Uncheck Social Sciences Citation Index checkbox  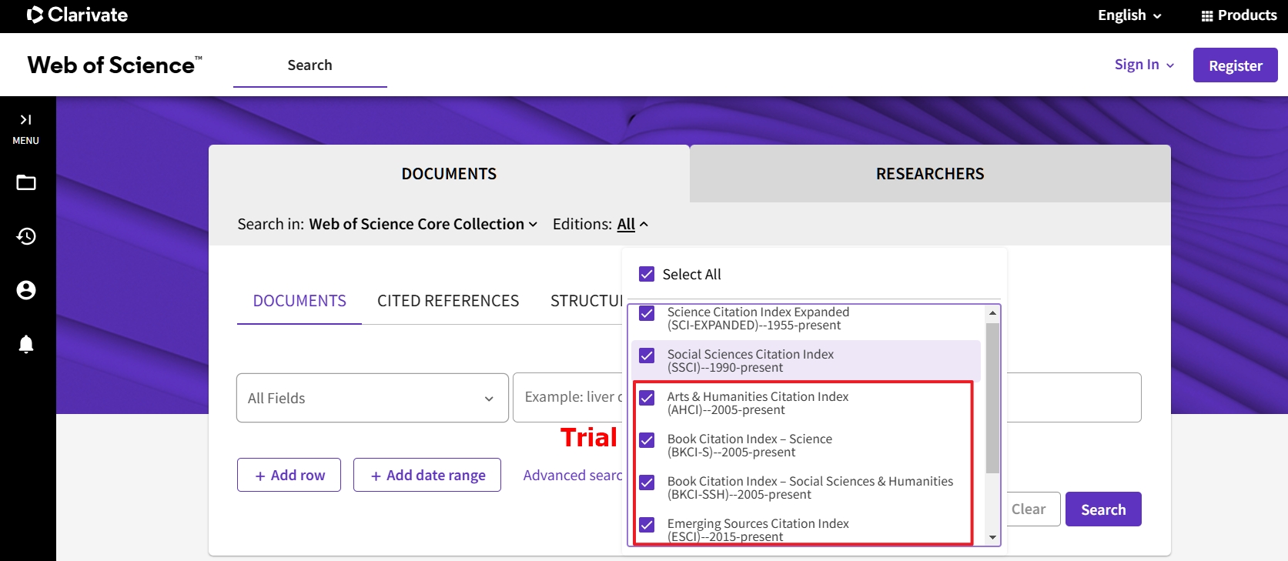point(647,356)
